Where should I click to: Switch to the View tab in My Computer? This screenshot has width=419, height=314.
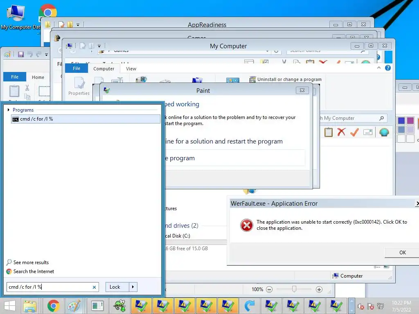[x=131, y=69]
